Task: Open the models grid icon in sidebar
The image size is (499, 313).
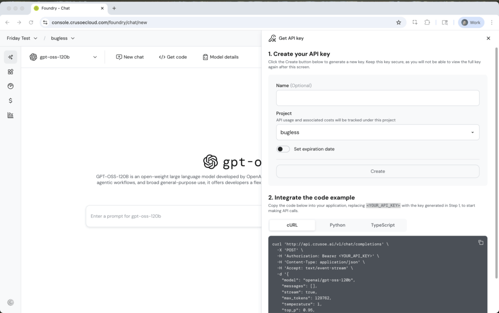Action: (x=11, y=72)
